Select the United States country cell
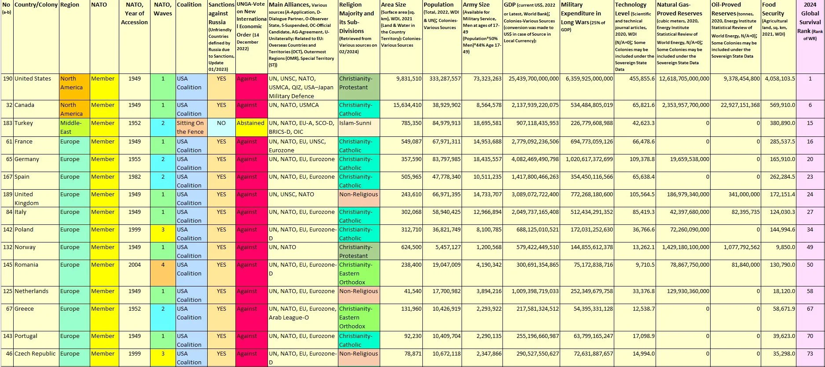 (x=36, y=87)
